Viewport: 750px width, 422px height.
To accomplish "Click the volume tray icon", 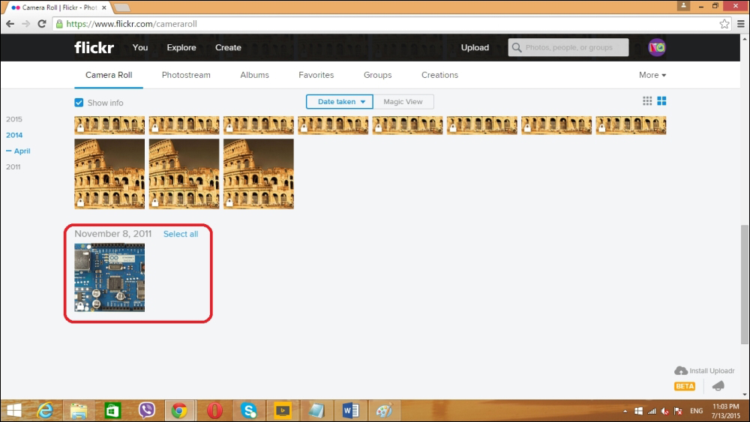I will click(664, 411).
